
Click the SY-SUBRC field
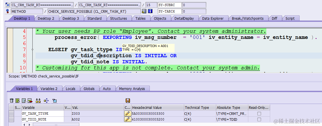[170, 5]
